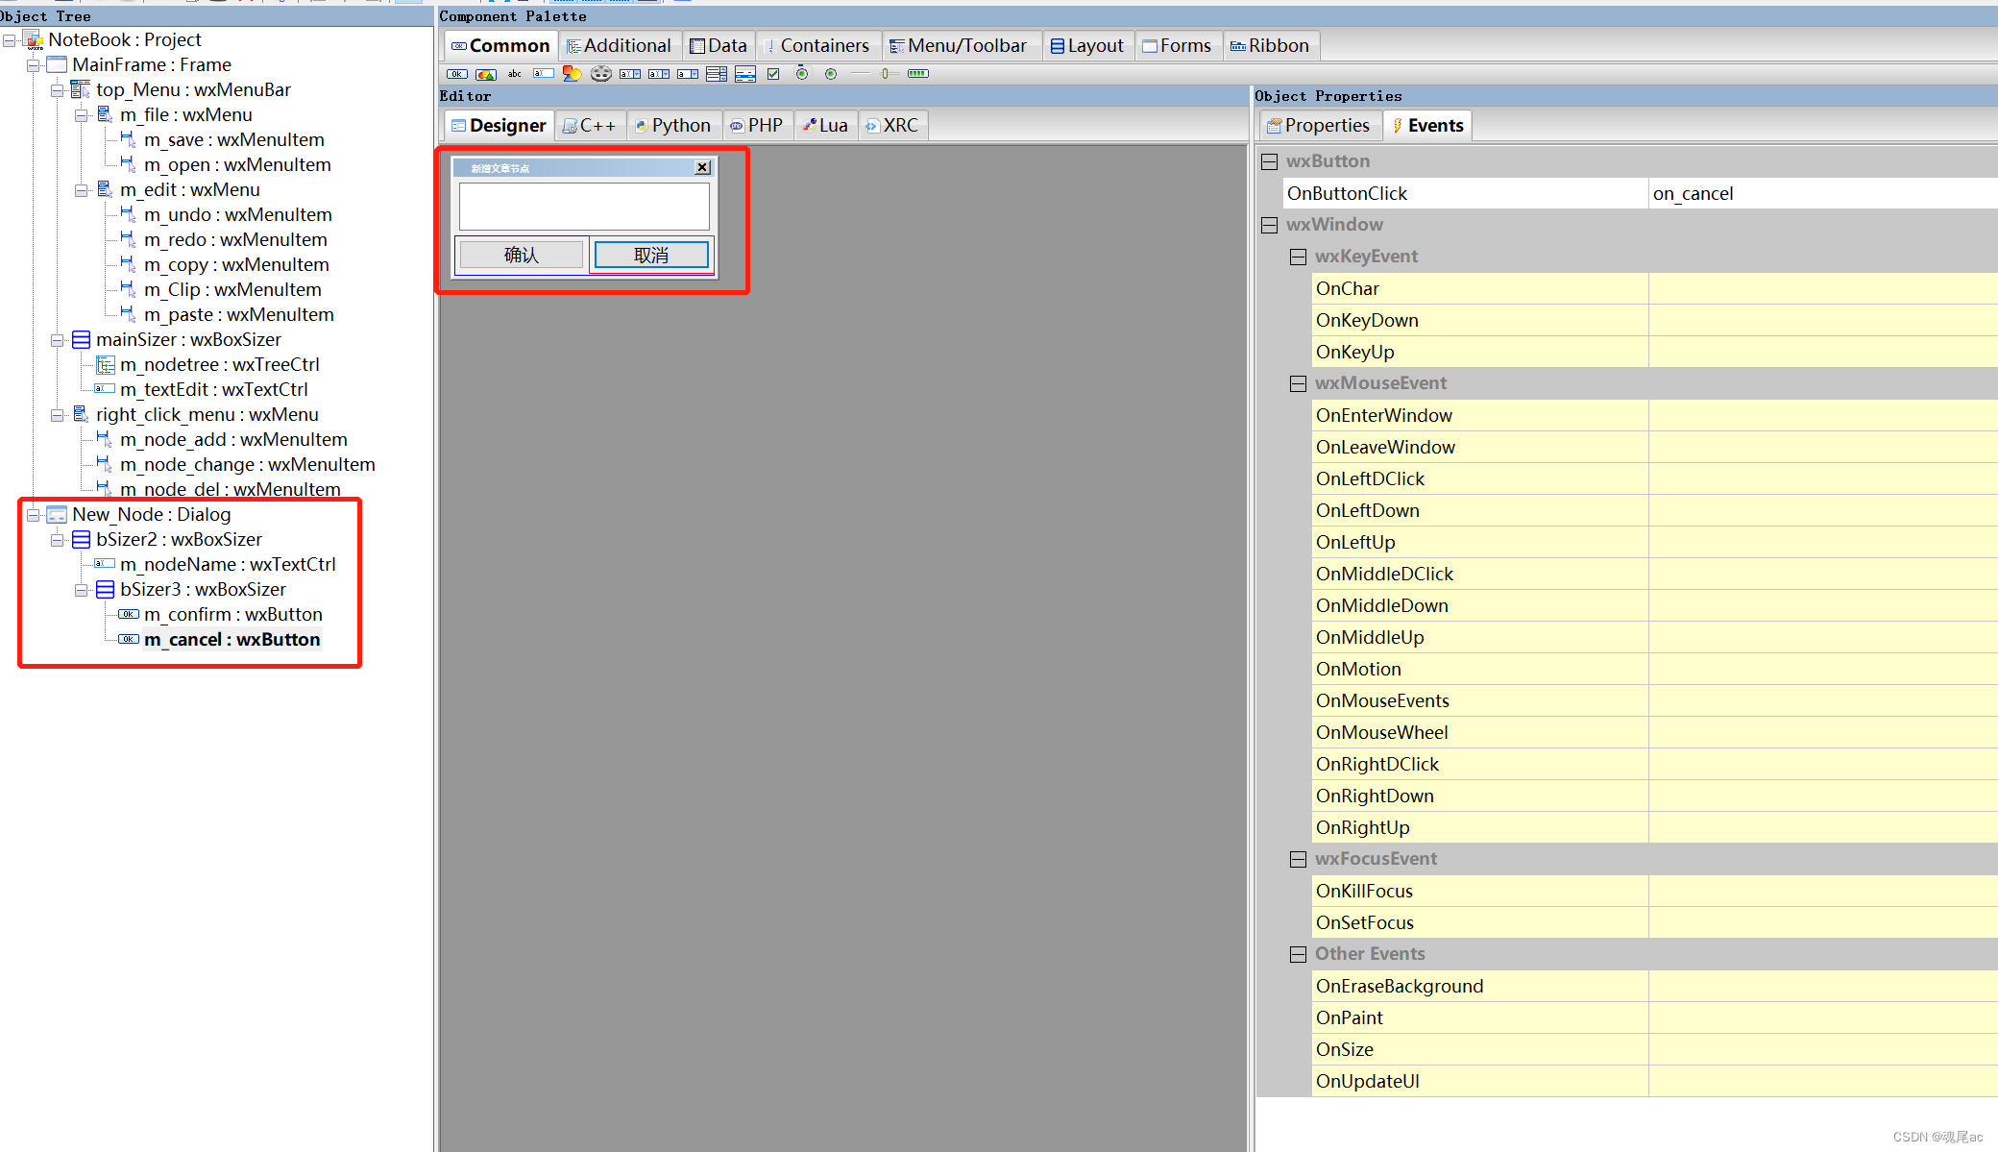Collapse the New_Node Dialog node

pyautogui.click(x=34, y=515)
